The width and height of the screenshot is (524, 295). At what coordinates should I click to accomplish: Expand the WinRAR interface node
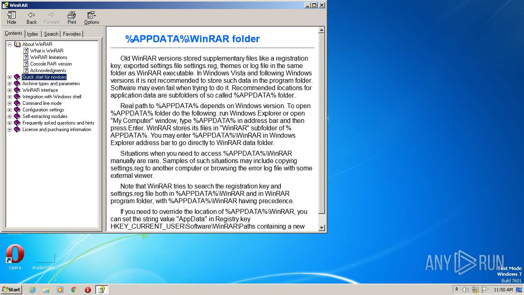[x=9, y=90]
